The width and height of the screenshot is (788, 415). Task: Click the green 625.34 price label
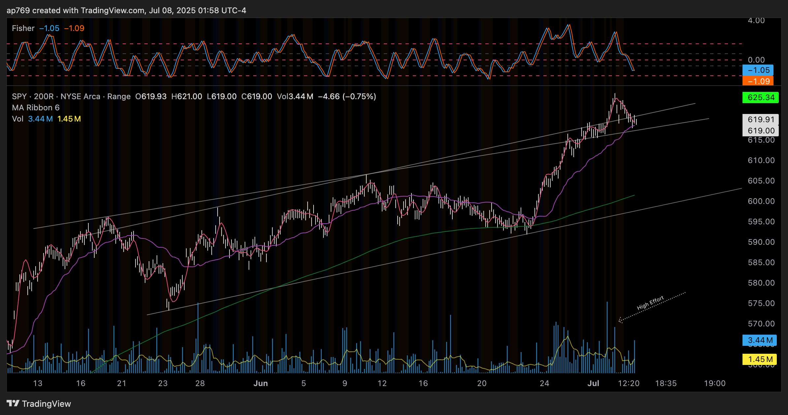pyautogui.click(x=761, y=97)
